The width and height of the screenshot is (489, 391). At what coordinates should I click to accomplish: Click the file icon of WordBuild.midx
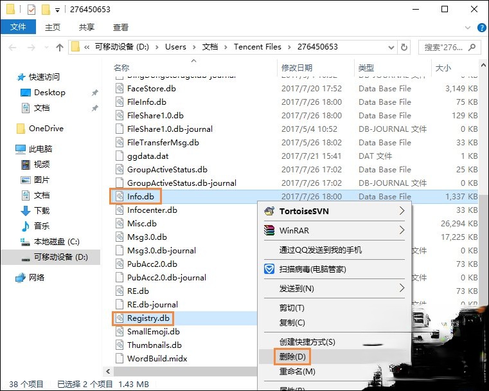(x=120, y=358)
